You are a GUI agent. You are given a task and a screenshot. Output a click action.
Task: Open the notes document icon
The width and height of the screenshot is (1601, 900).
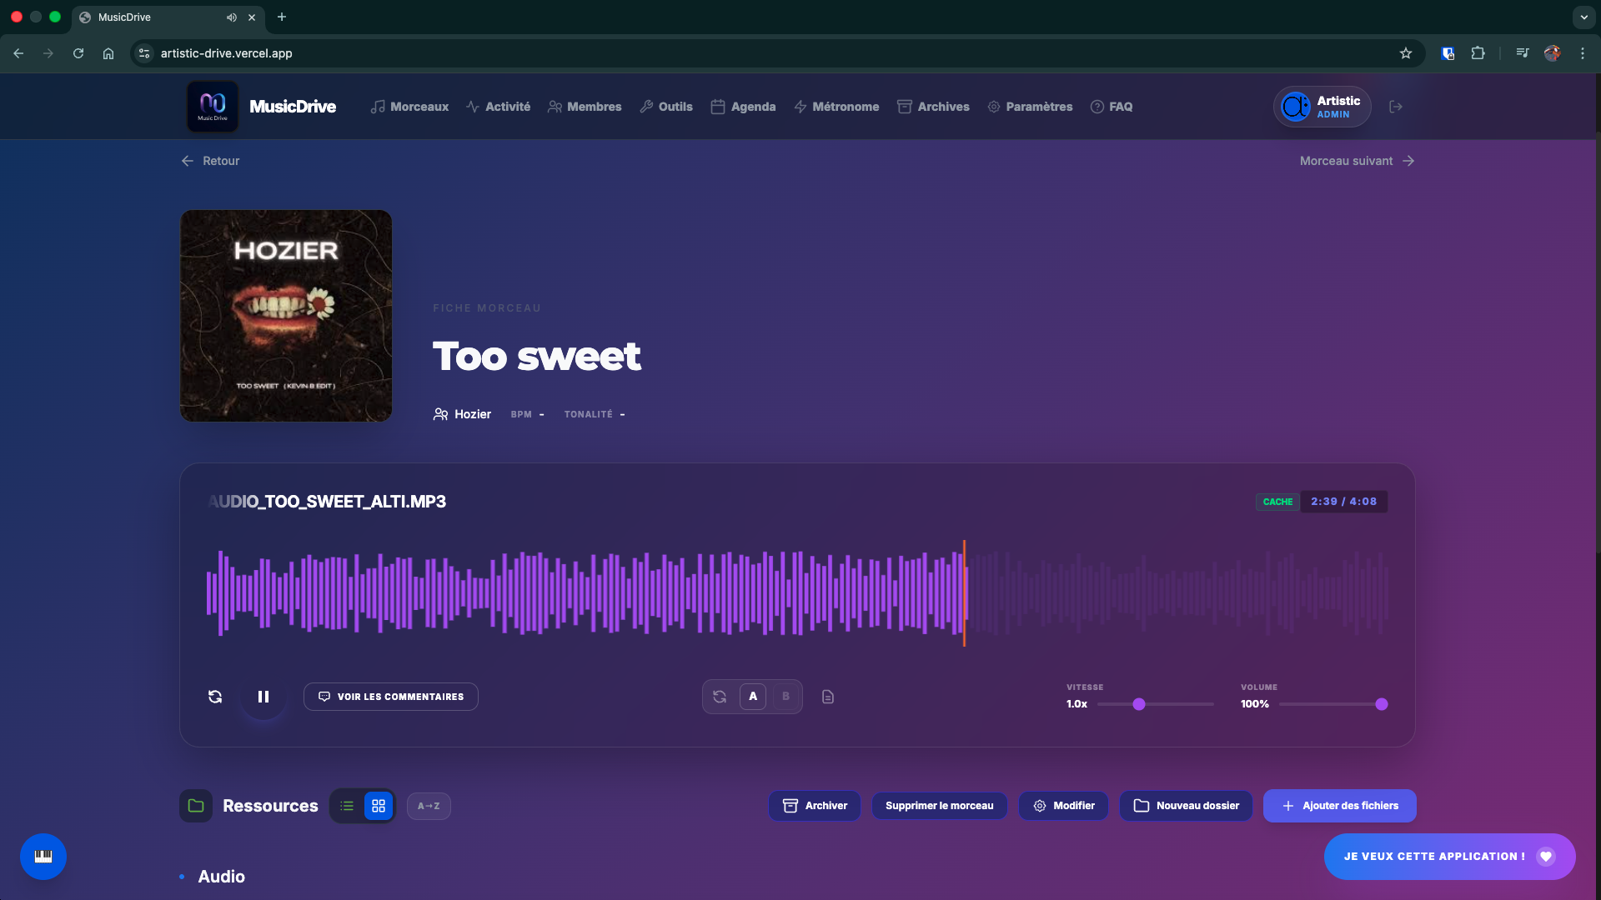pyautogui.click(x=828, y=697)
